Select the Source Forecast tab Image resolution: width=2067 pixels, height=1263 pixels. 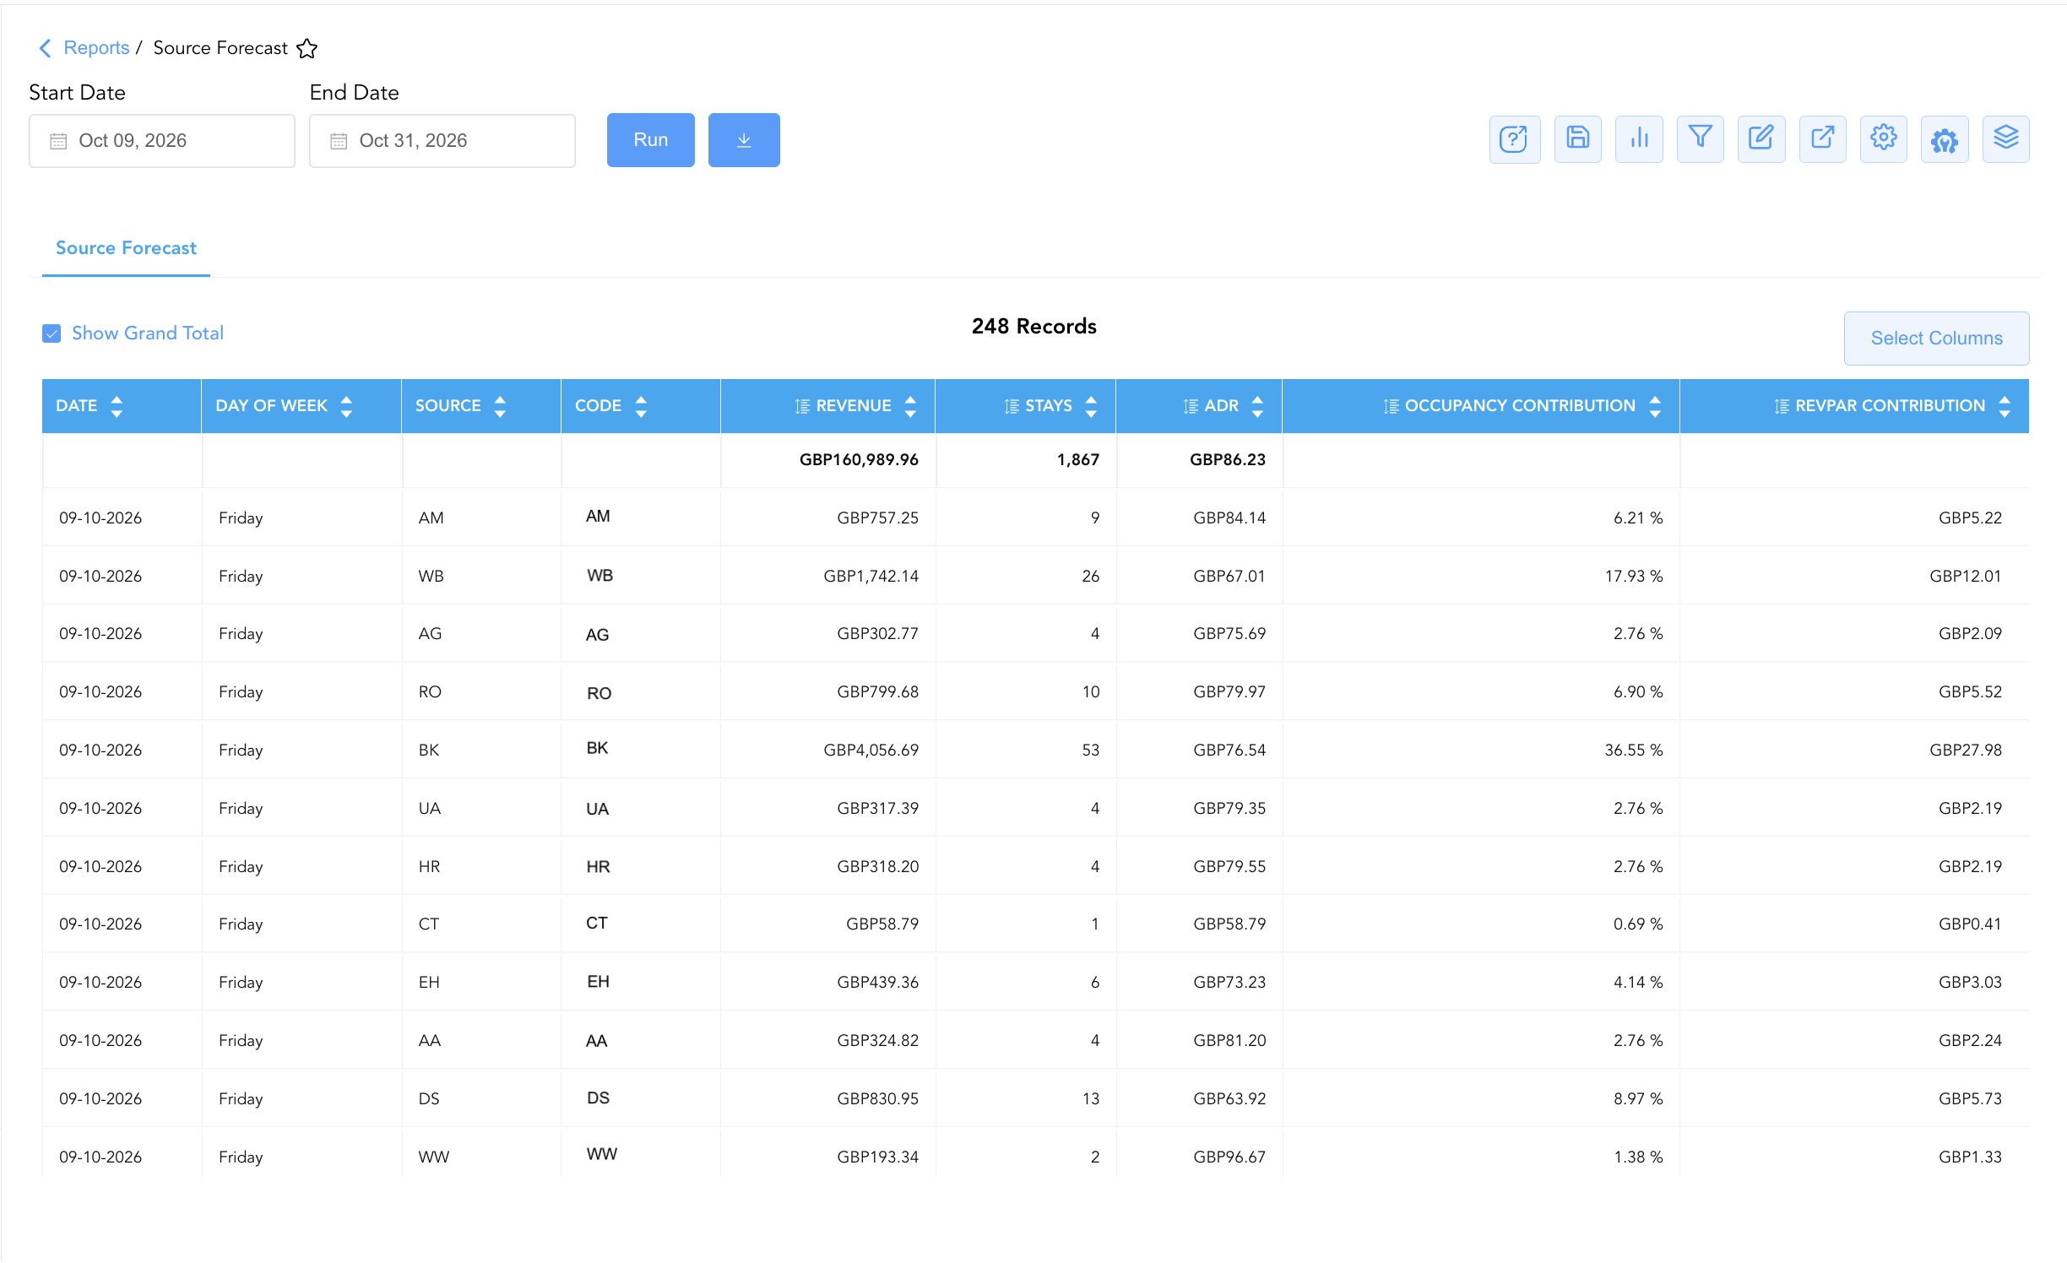click(x=126, y=248)
